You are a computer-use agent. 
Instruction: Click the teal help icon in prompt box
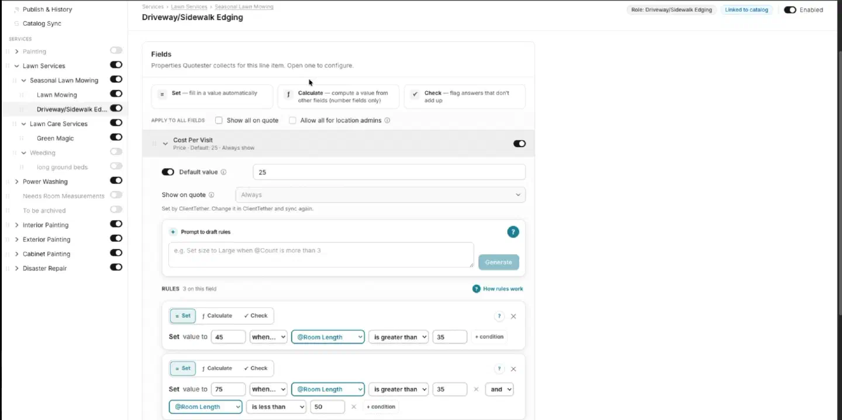(513, 232)
